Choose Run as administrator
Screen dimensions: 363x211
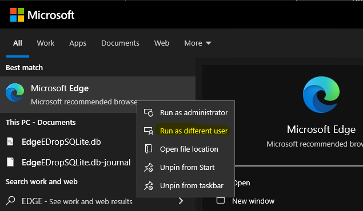[x=186, y=113]
